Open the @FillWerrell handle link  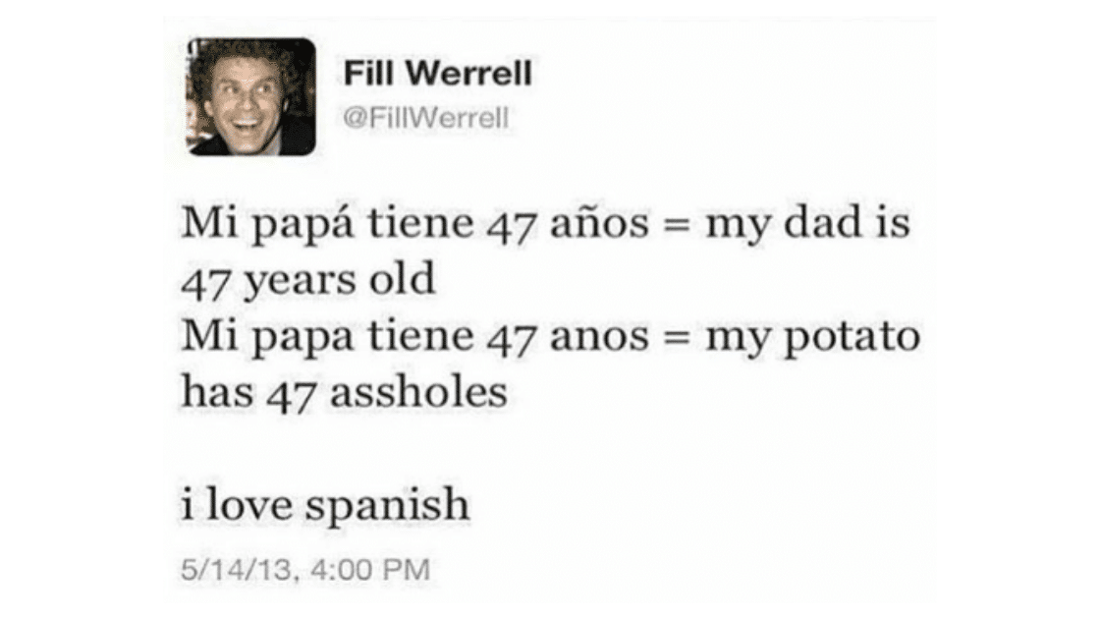(x=426, y=118)
